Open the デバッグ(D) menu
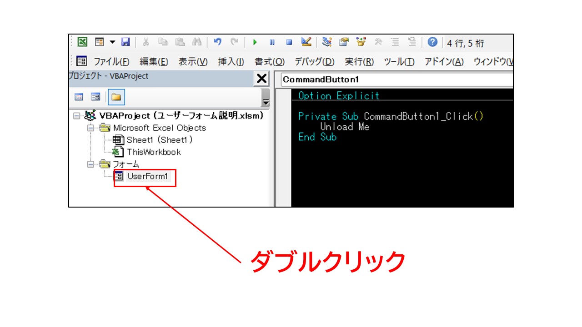The width and height of the screenshot is (582, 327). click(314, 62)
